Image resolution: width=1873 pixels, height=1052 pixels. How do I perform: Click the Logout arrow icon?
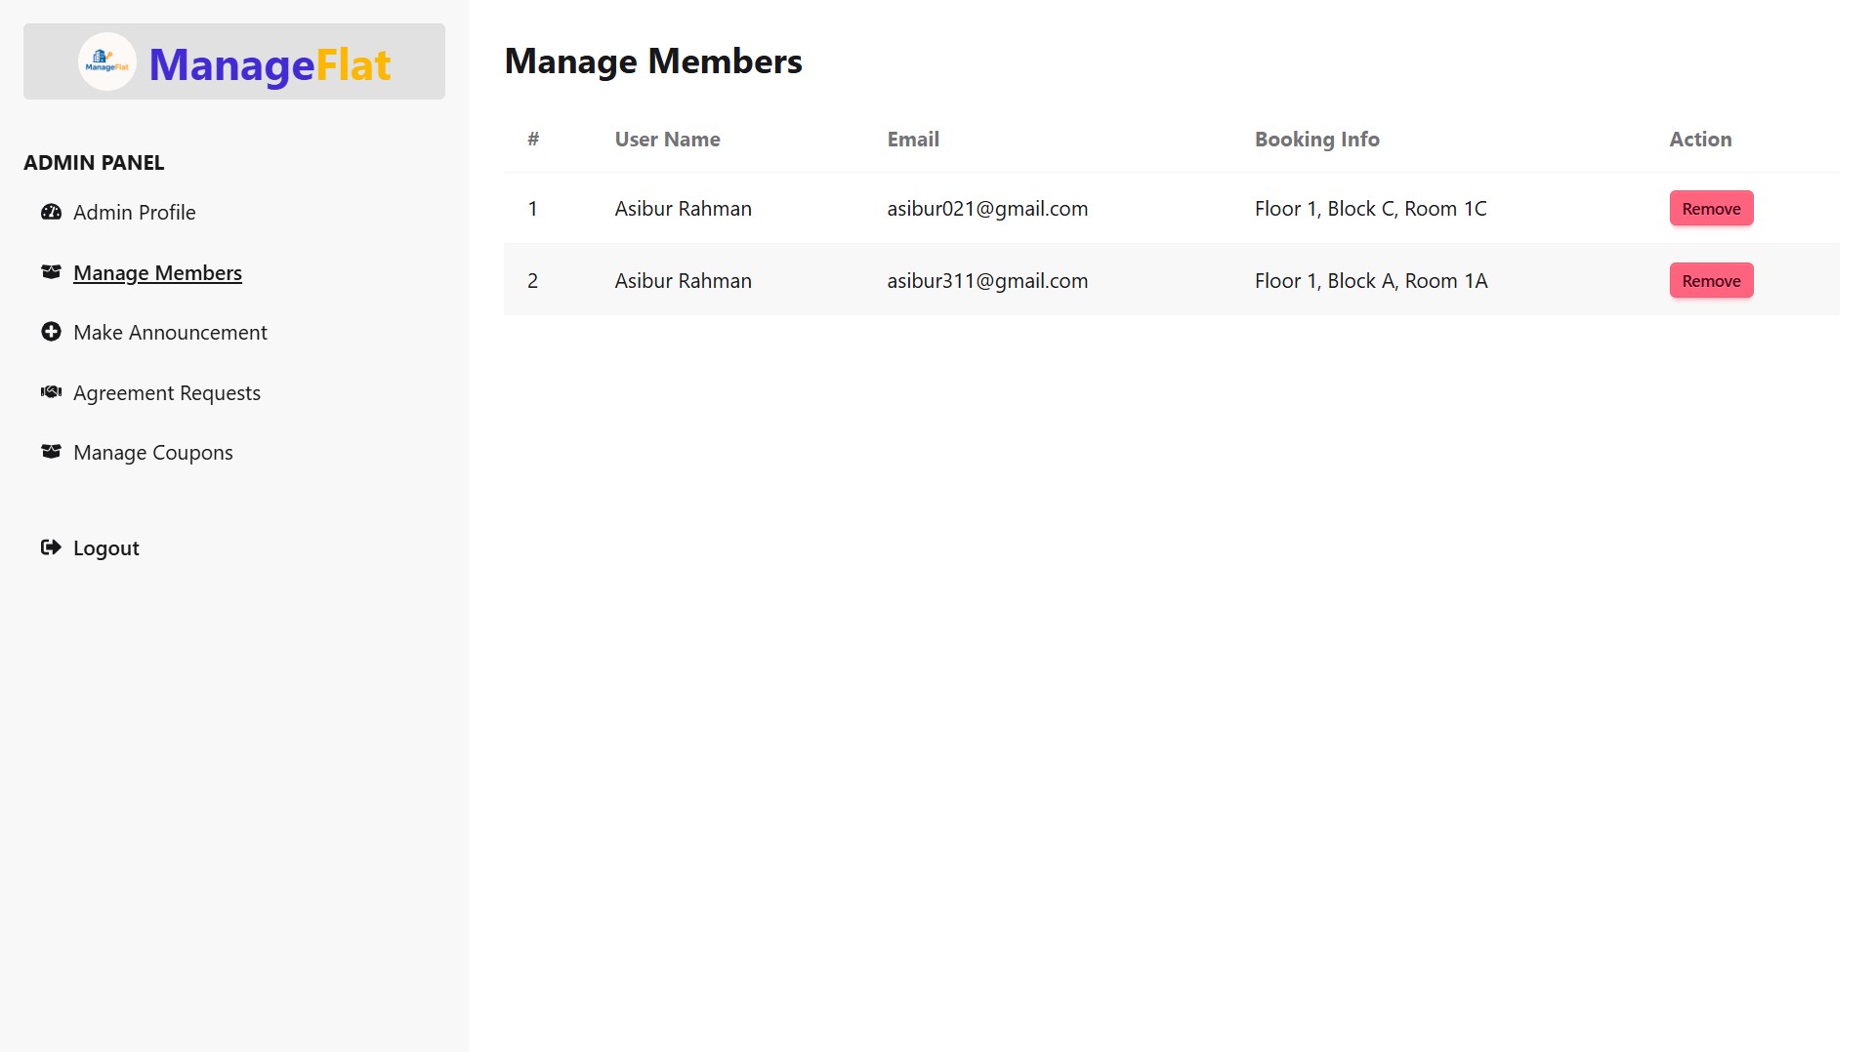pyautogui.click(x=51, y=547)
